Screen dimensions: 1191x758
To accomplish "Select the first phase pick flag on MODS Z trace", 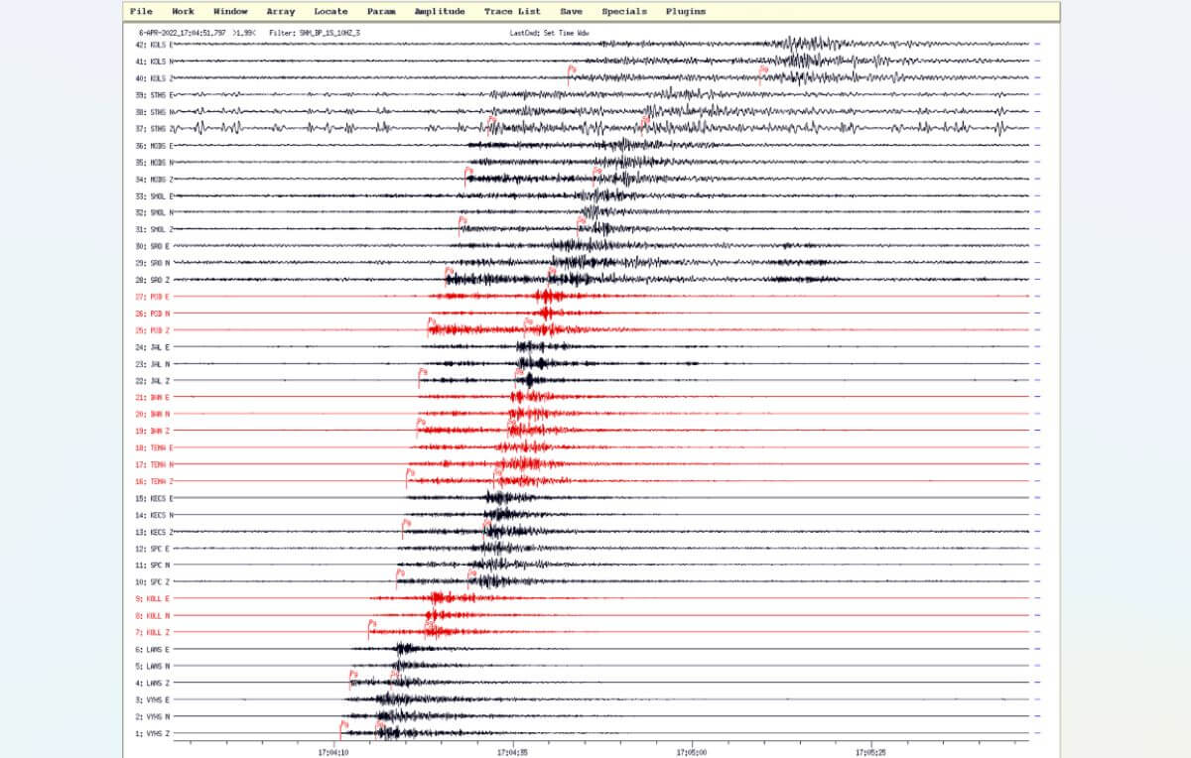I will coord(468,172).
